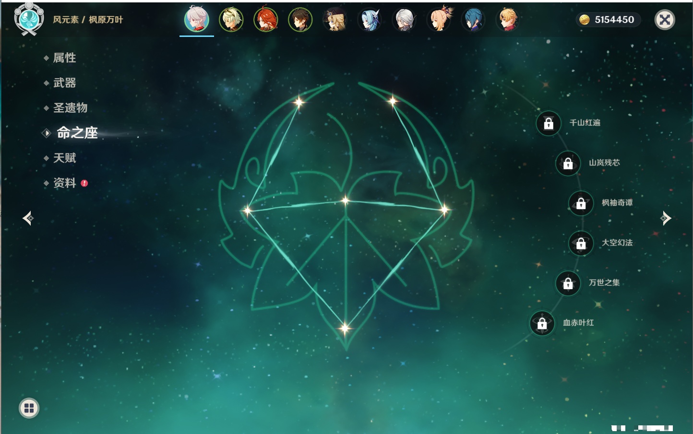693x434 pixels.
Task: Open the grid menu button at bottom-left
Action: click(x=29, y=408)
